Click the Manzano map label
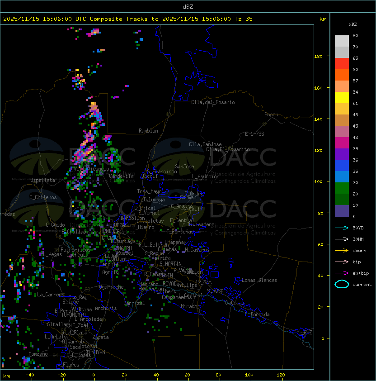This screenshot has height=381, width=376. pos(38,354)
